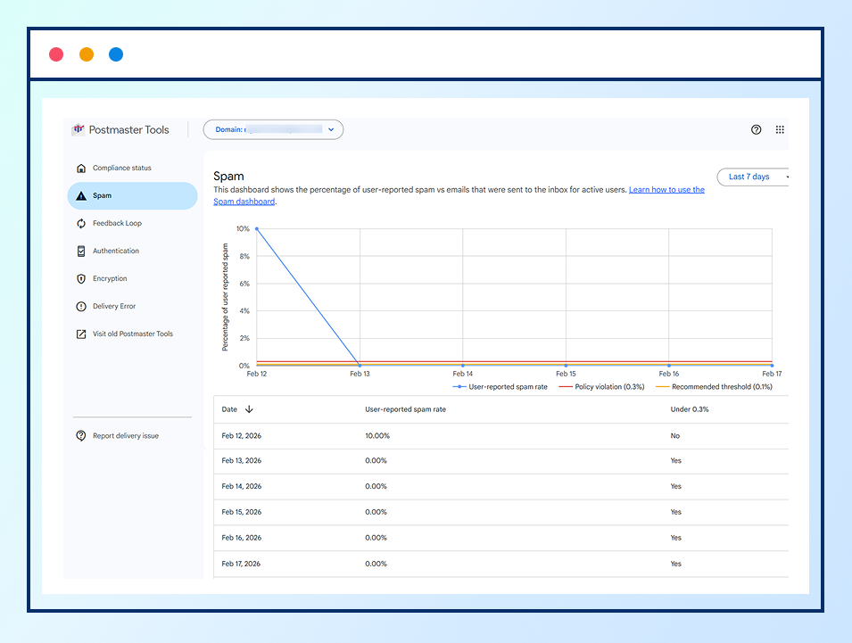
Task: Click the Spam warning triangle icon
Action: 82,195
